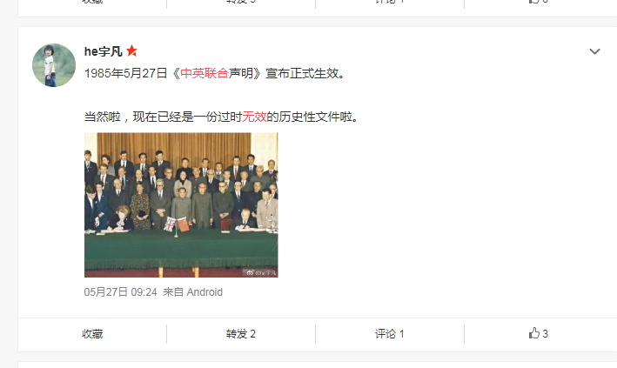The width and height of the screenshot is (617, 368).
Task: Open the 中英联合 highlighted keyword link
Action: pyautogui.click(x=205, y=73)
